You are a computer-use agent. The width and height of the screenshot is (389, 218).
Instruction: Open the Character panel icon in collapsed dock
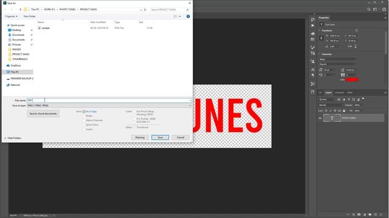pyautogui.click(x=313, y=70)
